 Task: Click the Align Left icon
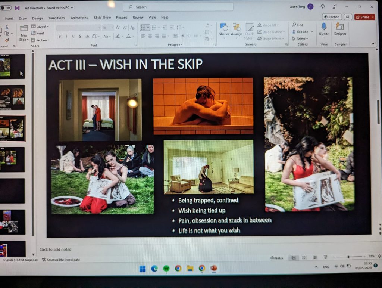143,36
